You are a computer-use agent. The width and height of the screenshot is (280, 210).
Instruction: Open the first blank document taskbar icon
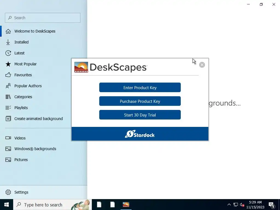[99, 205]
